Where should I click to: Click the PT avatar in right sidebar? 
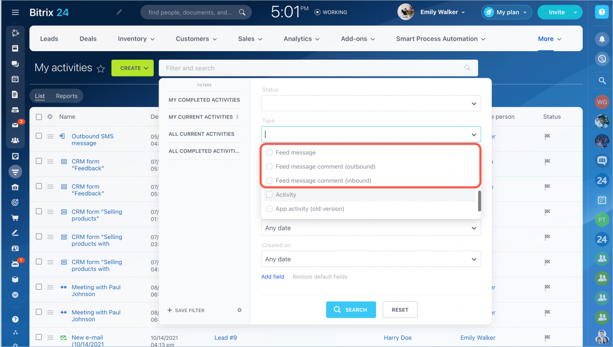602,220
